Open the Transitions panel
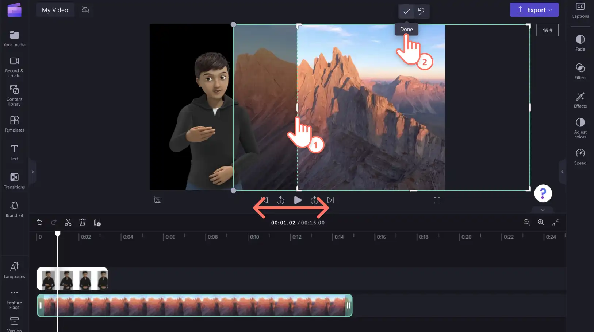This screenshot has height=332, width=594. tap(14, 181)
